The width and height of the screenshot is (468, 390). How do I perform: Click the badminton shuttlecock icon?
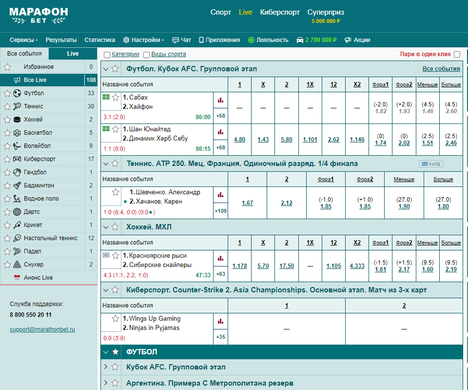coord(17,185)
